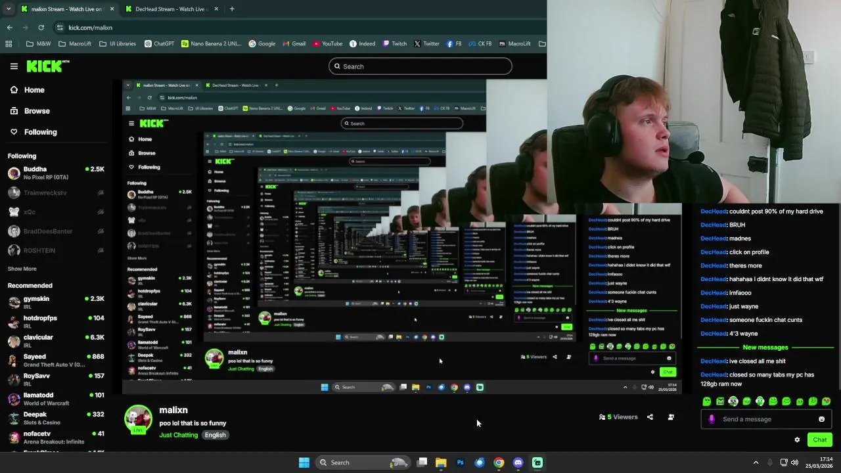Show the 5 Viewers list
Screen dimensions: 841x473
[x=618, y=417]
